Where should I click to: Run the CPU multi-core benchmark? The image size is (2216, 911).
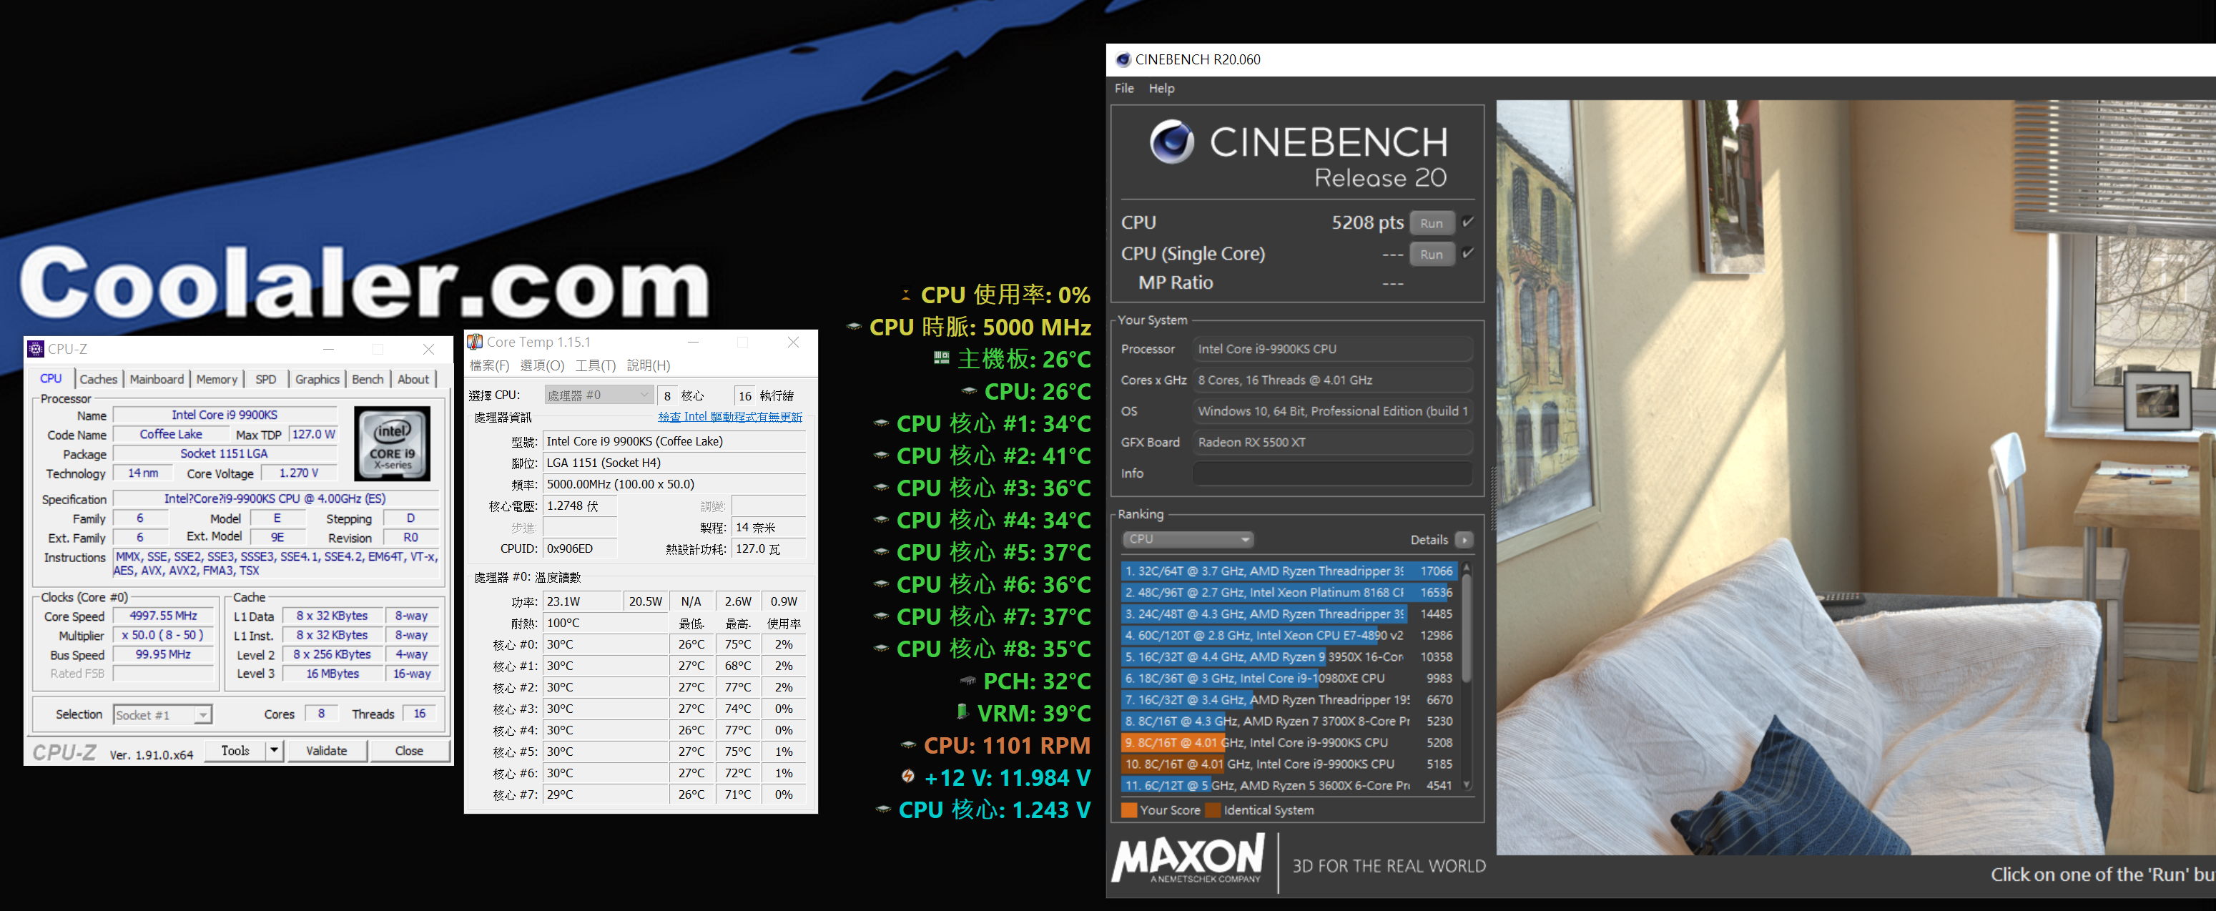[1432, 223]
